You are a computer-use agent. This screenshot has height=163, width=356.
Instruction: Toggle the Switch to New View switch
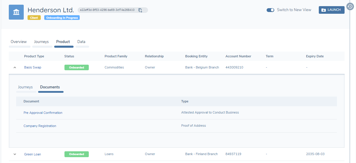[x=270, y=10]
